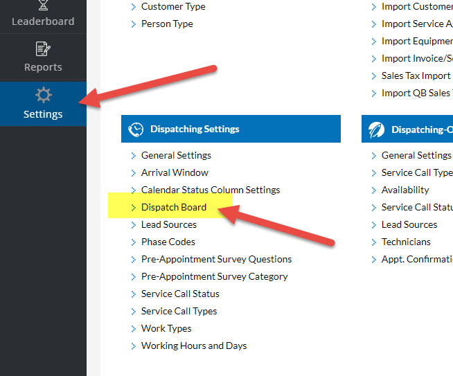Image resolution: width=453 pixels, height=376 pixels.
Task: Open Pre-Appointment Survey Questions
Action: point(216,259)
